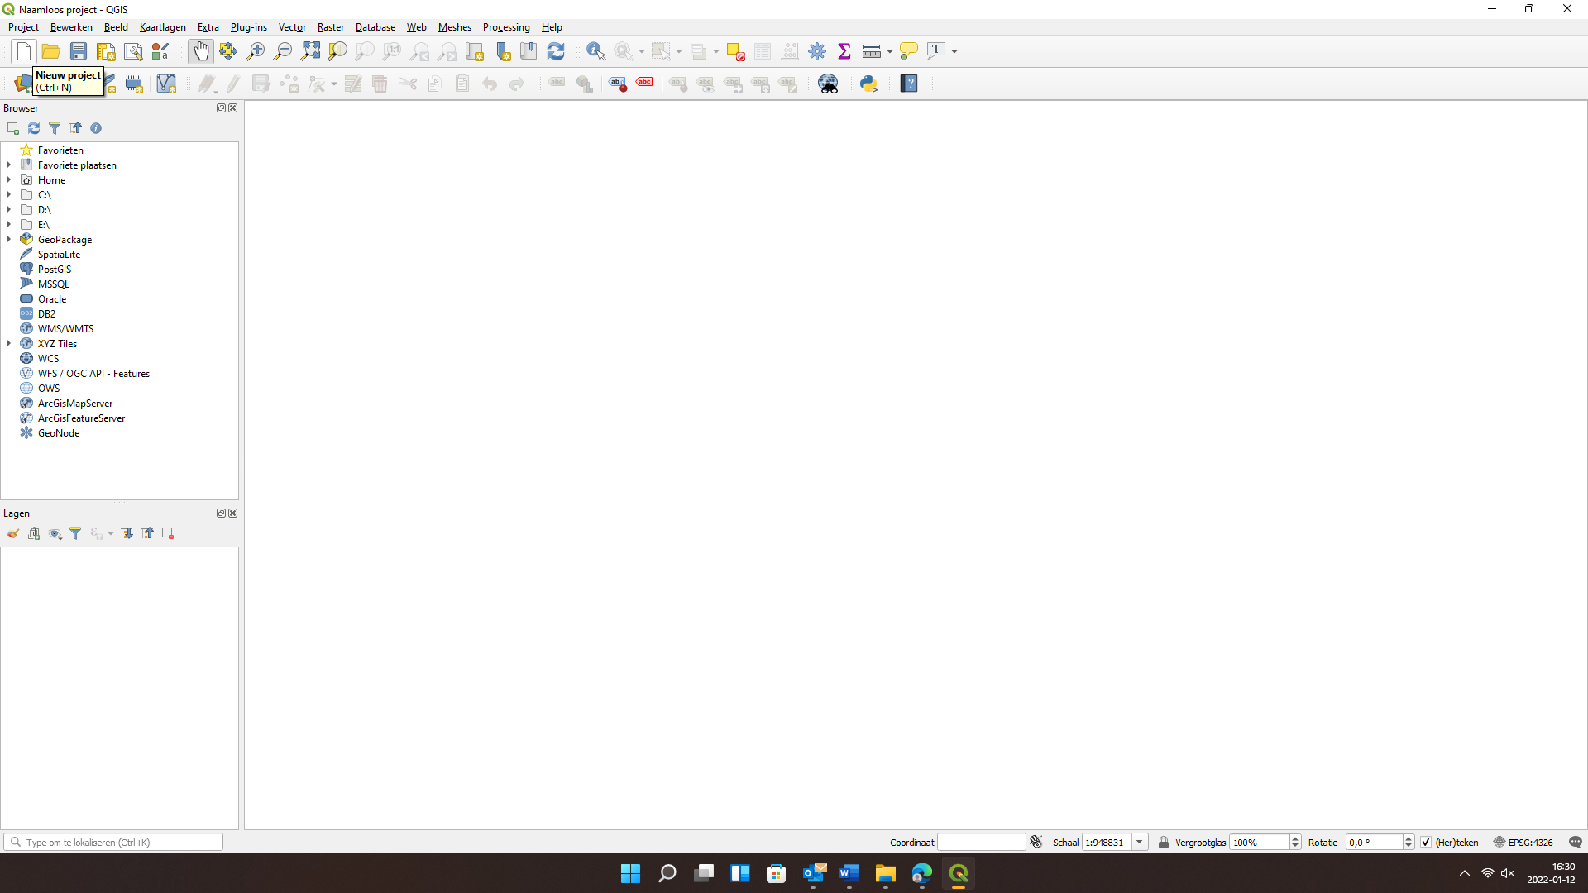Screen dimensions: 1588x893
Task: Increase the Rotatie spinner value
Action: point(1409,838)
